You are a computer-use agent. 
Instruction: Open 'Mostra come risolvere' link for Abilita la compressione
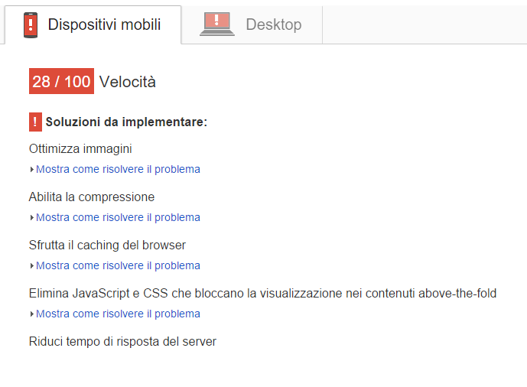coord(118,218)
